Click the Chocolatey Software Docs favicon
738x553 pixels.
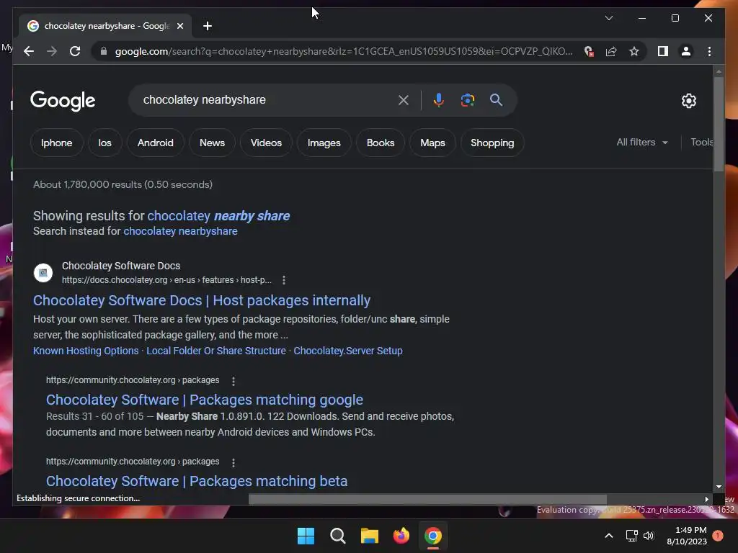click(43, 273)
